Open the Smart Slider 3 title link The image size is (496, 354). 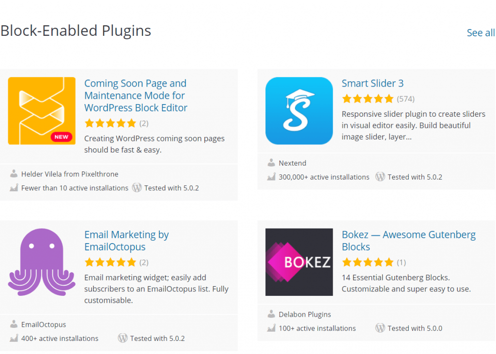[x=372, y=83]
